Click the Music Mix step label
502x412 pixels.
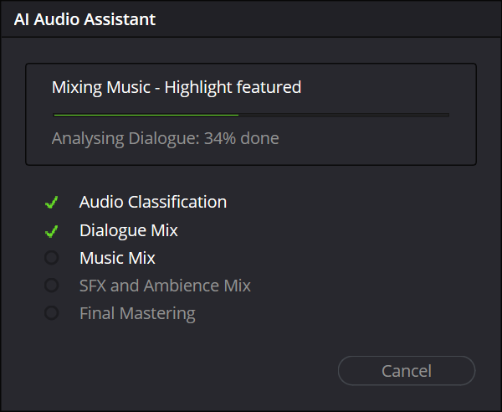tap(117, 258)
